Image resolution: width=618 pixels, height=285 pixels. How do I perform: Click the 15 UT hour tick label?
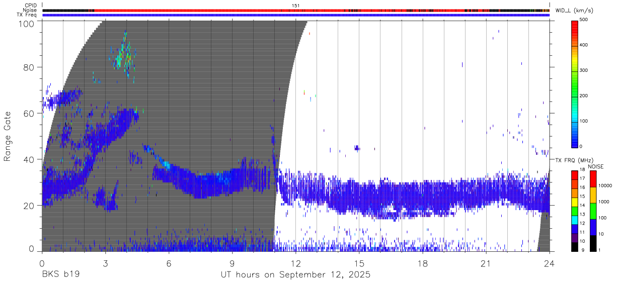tap(359, 263)
